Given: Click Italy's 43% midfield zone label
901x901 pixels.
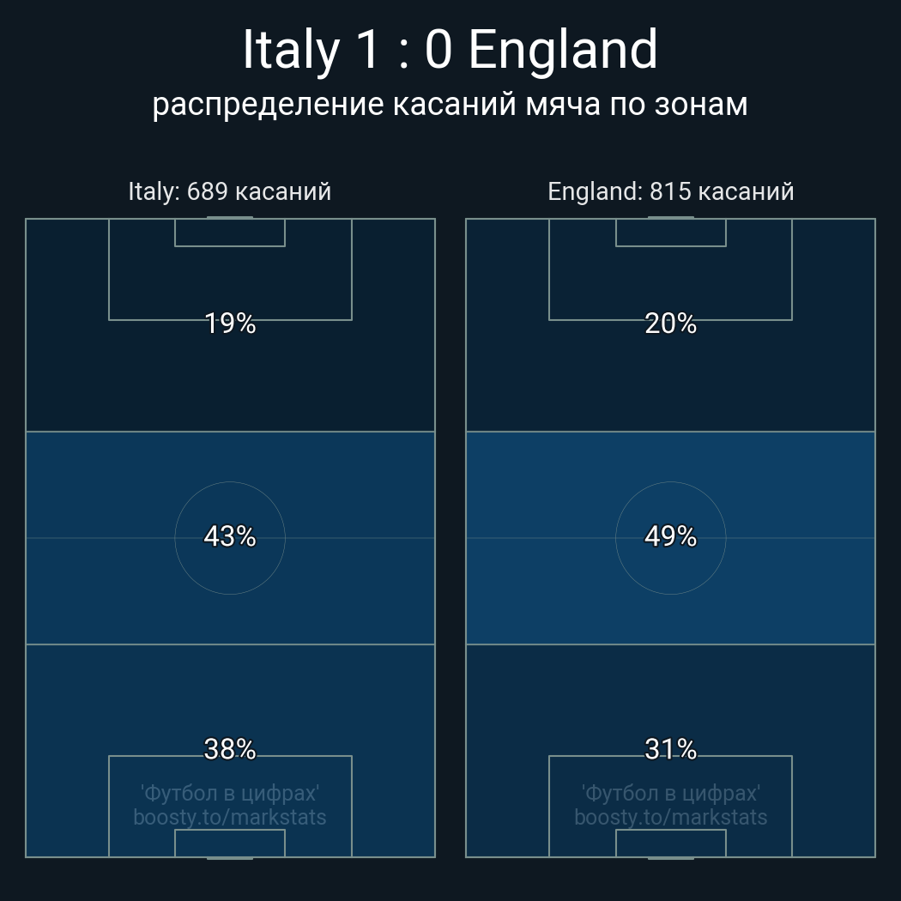Looking at the screenshot, I should click(x=230, y=536).
